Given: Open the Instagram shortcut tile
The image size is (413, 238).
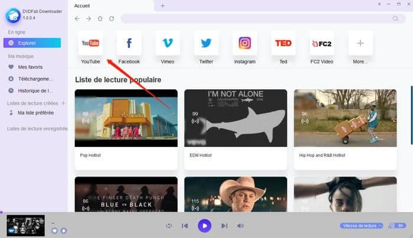Looking at the screenshot, I should click(x=245, y=43).
